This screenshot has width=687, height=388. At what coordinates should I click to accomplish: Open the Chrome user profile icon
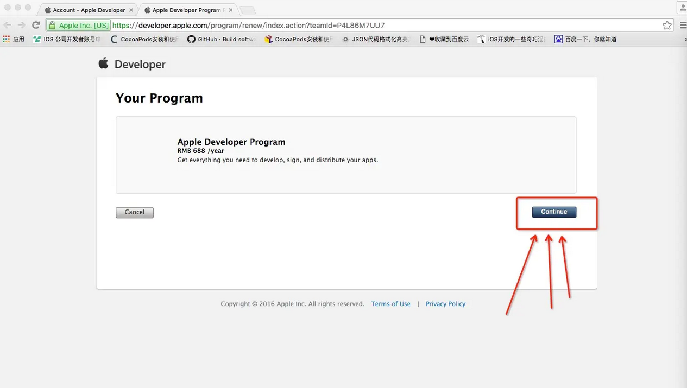[x=682, y=8]
